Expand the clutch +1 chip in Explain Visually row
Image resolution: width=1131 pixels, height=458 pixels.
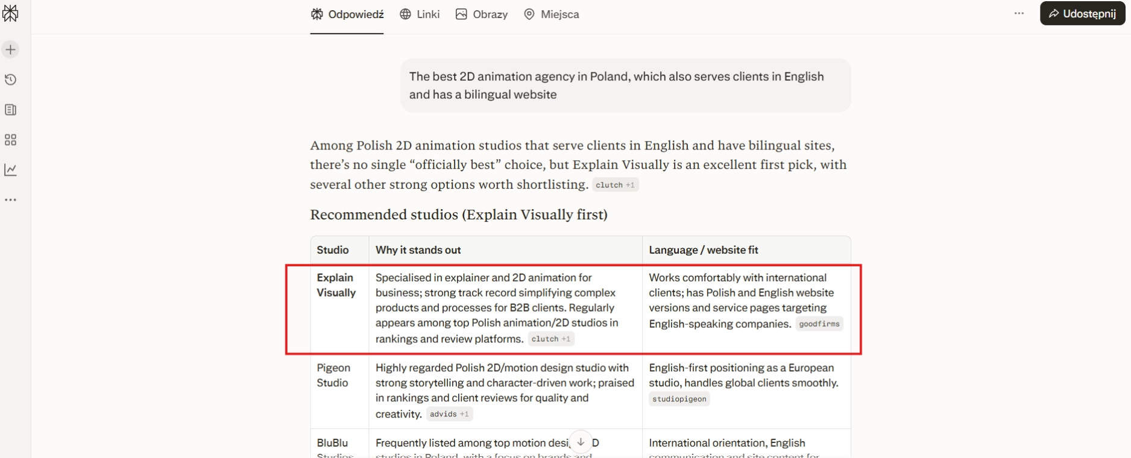(x=550, y=339)
